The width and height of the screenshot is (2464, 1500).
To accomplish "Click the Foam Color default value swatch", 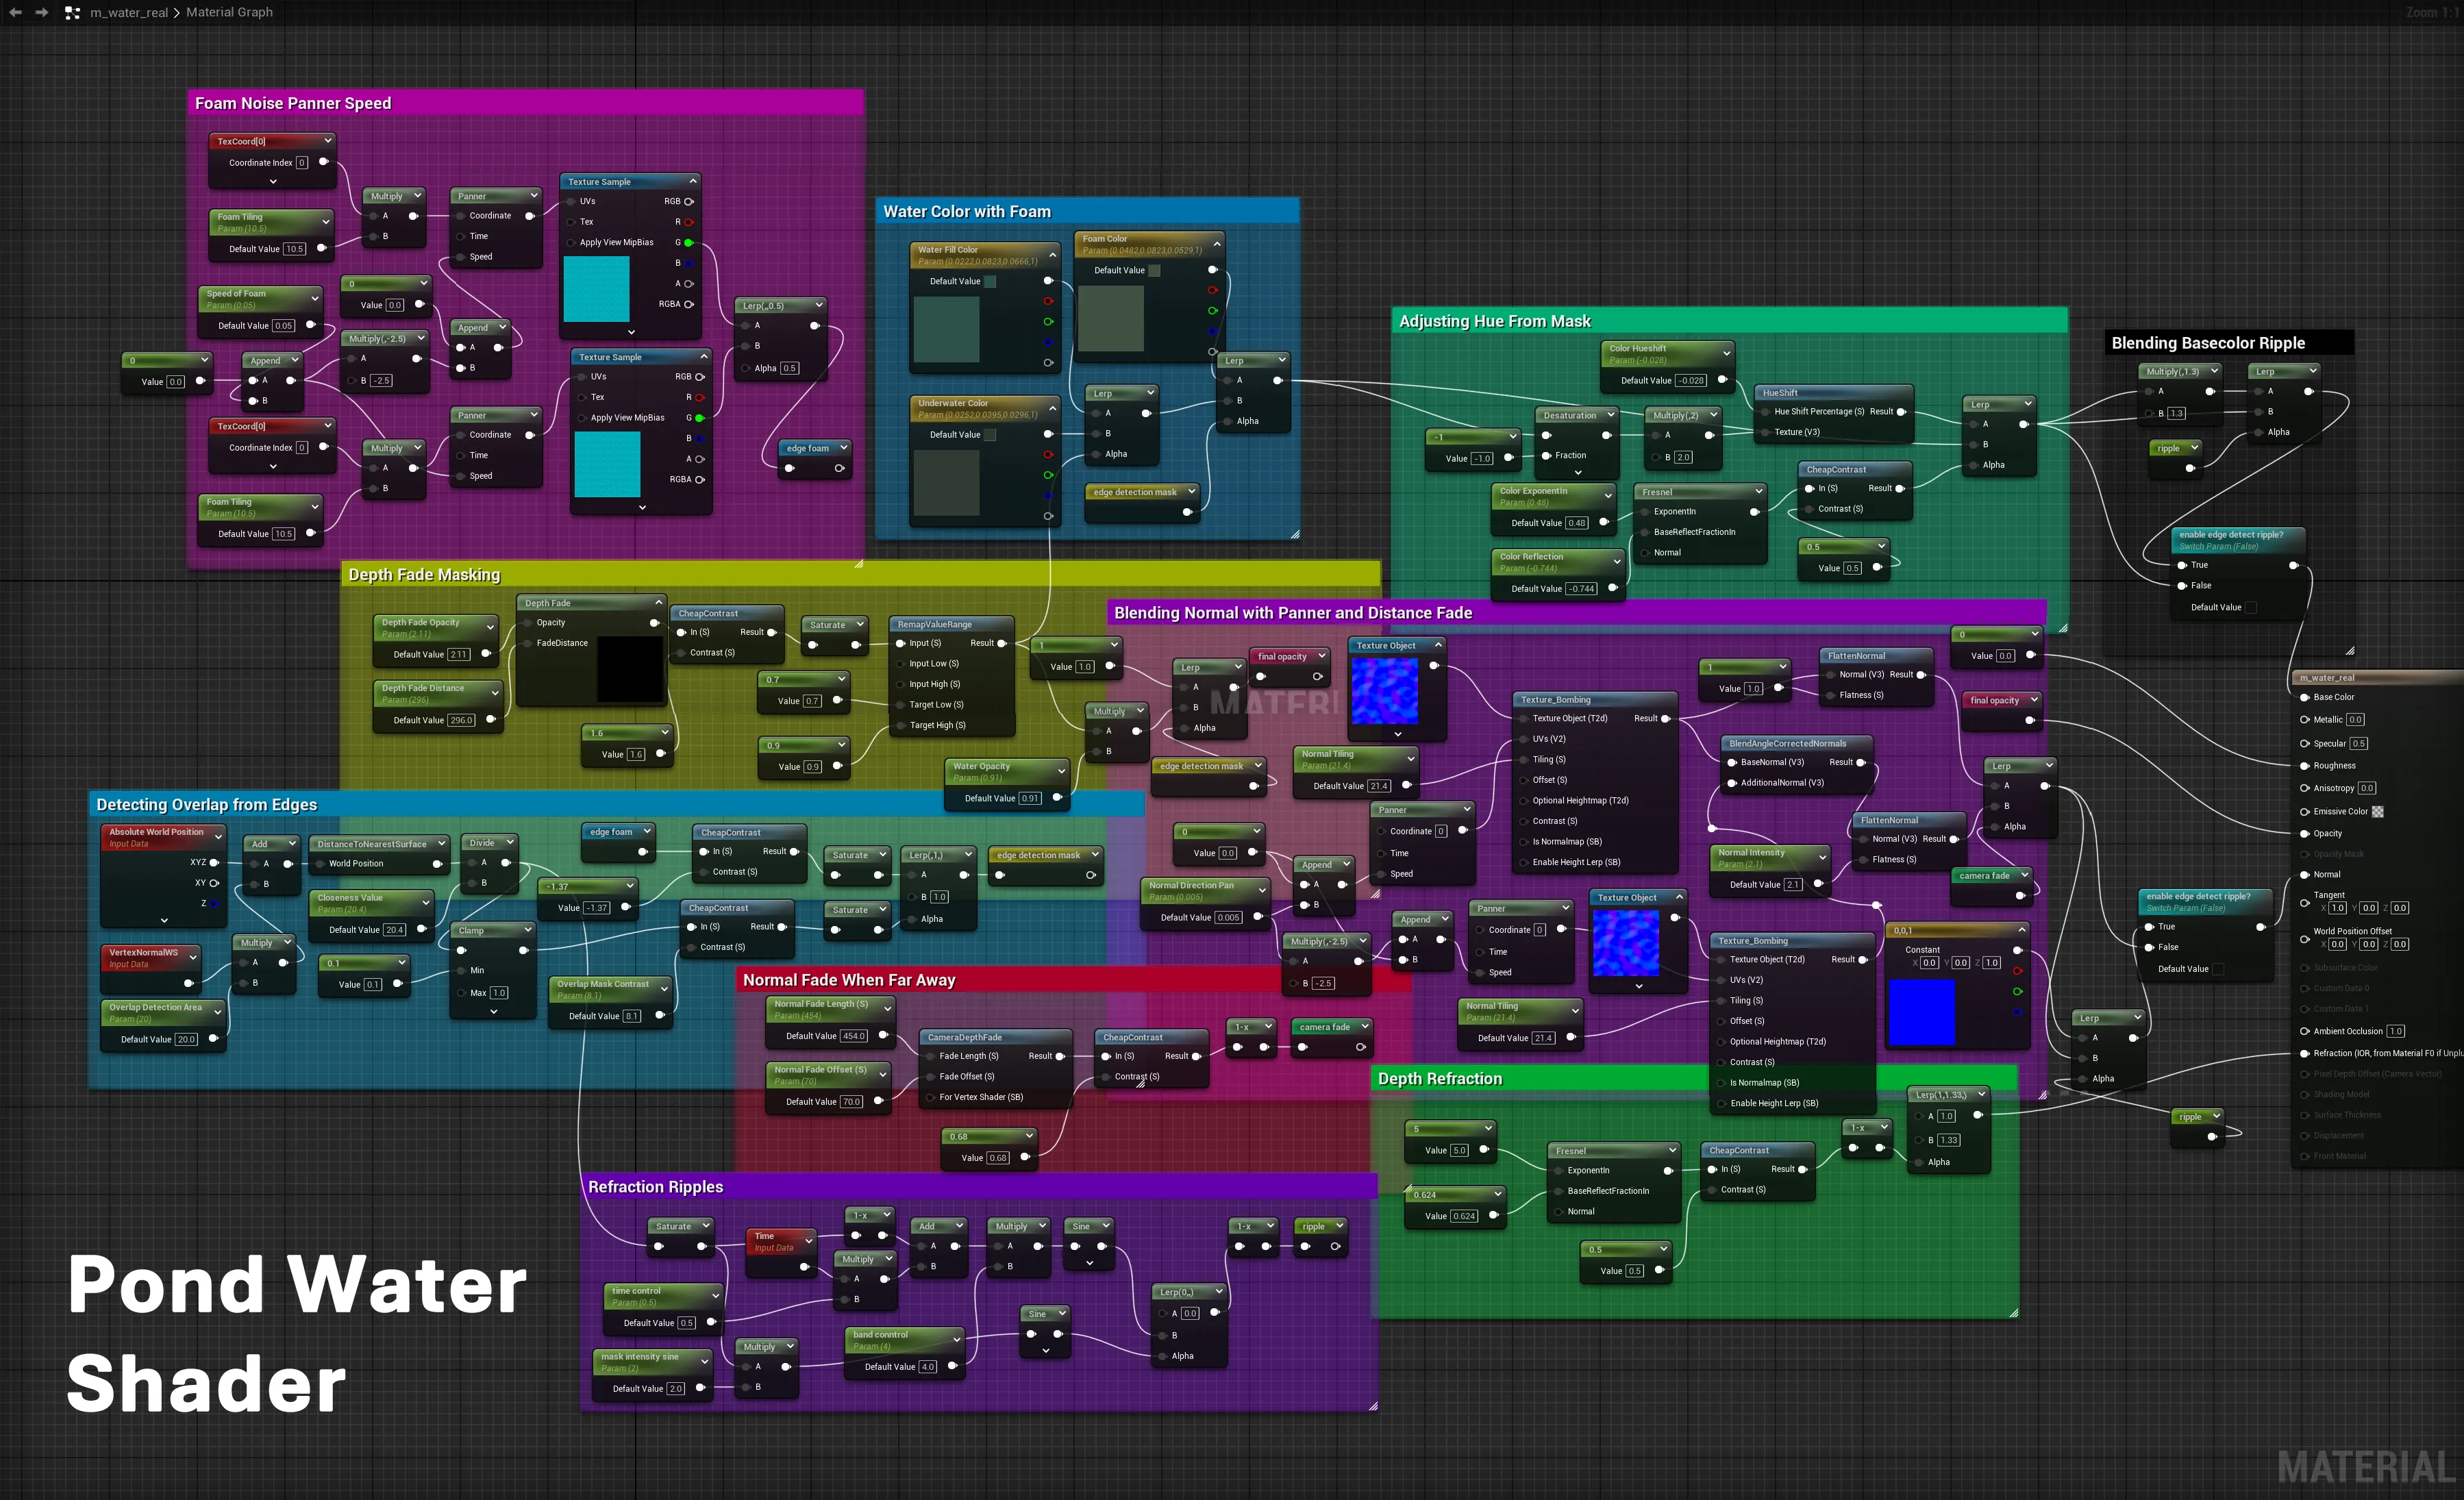I will [1154, 270].
